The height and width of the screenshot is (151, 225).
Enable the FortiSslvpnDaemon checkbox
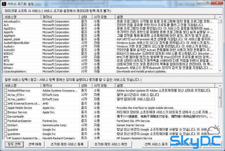pos(5,121)
